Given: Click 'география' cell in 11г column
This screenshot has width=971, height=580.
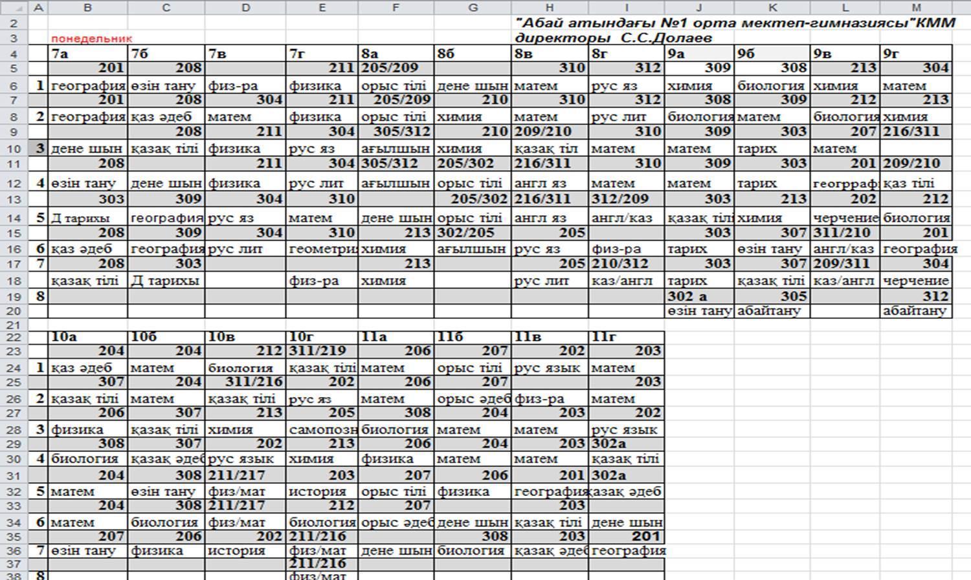Looking at the screenshot, I should (626, 551).
